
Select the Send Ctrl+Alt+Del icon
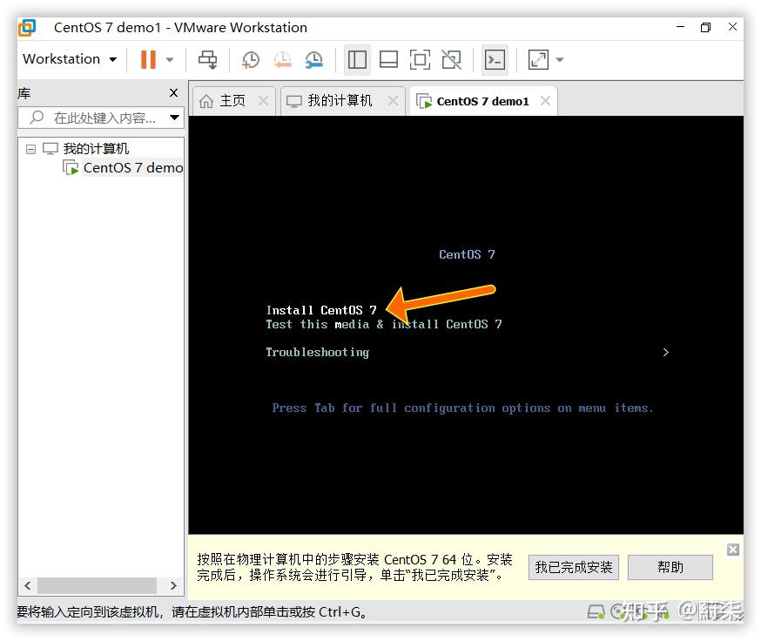point(208,59)
